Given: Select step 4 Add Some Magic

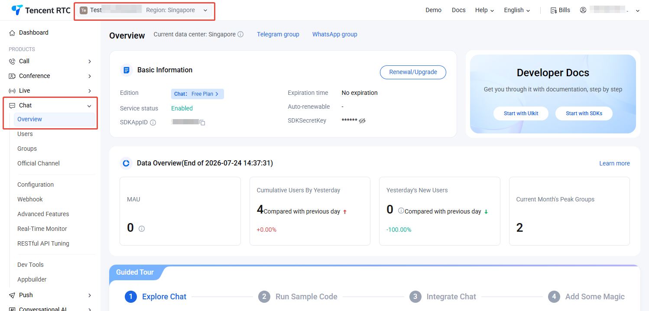Looking at the screenshot, I should [x=586, y=297].
